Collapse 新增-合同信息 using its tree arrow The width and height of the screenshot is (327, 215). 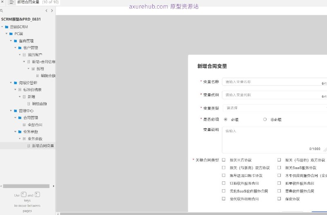click(x=24, y=62)
